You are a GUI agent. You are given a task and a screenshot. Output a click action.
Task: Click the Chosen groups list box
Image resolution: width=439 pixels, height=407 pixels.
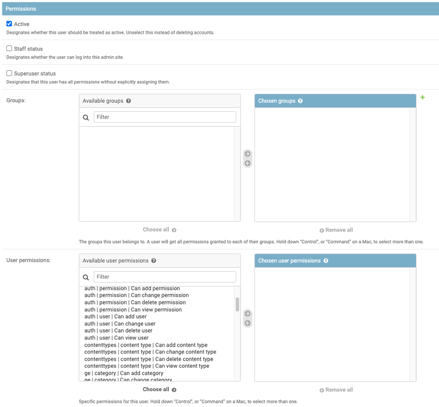point(335,165)
